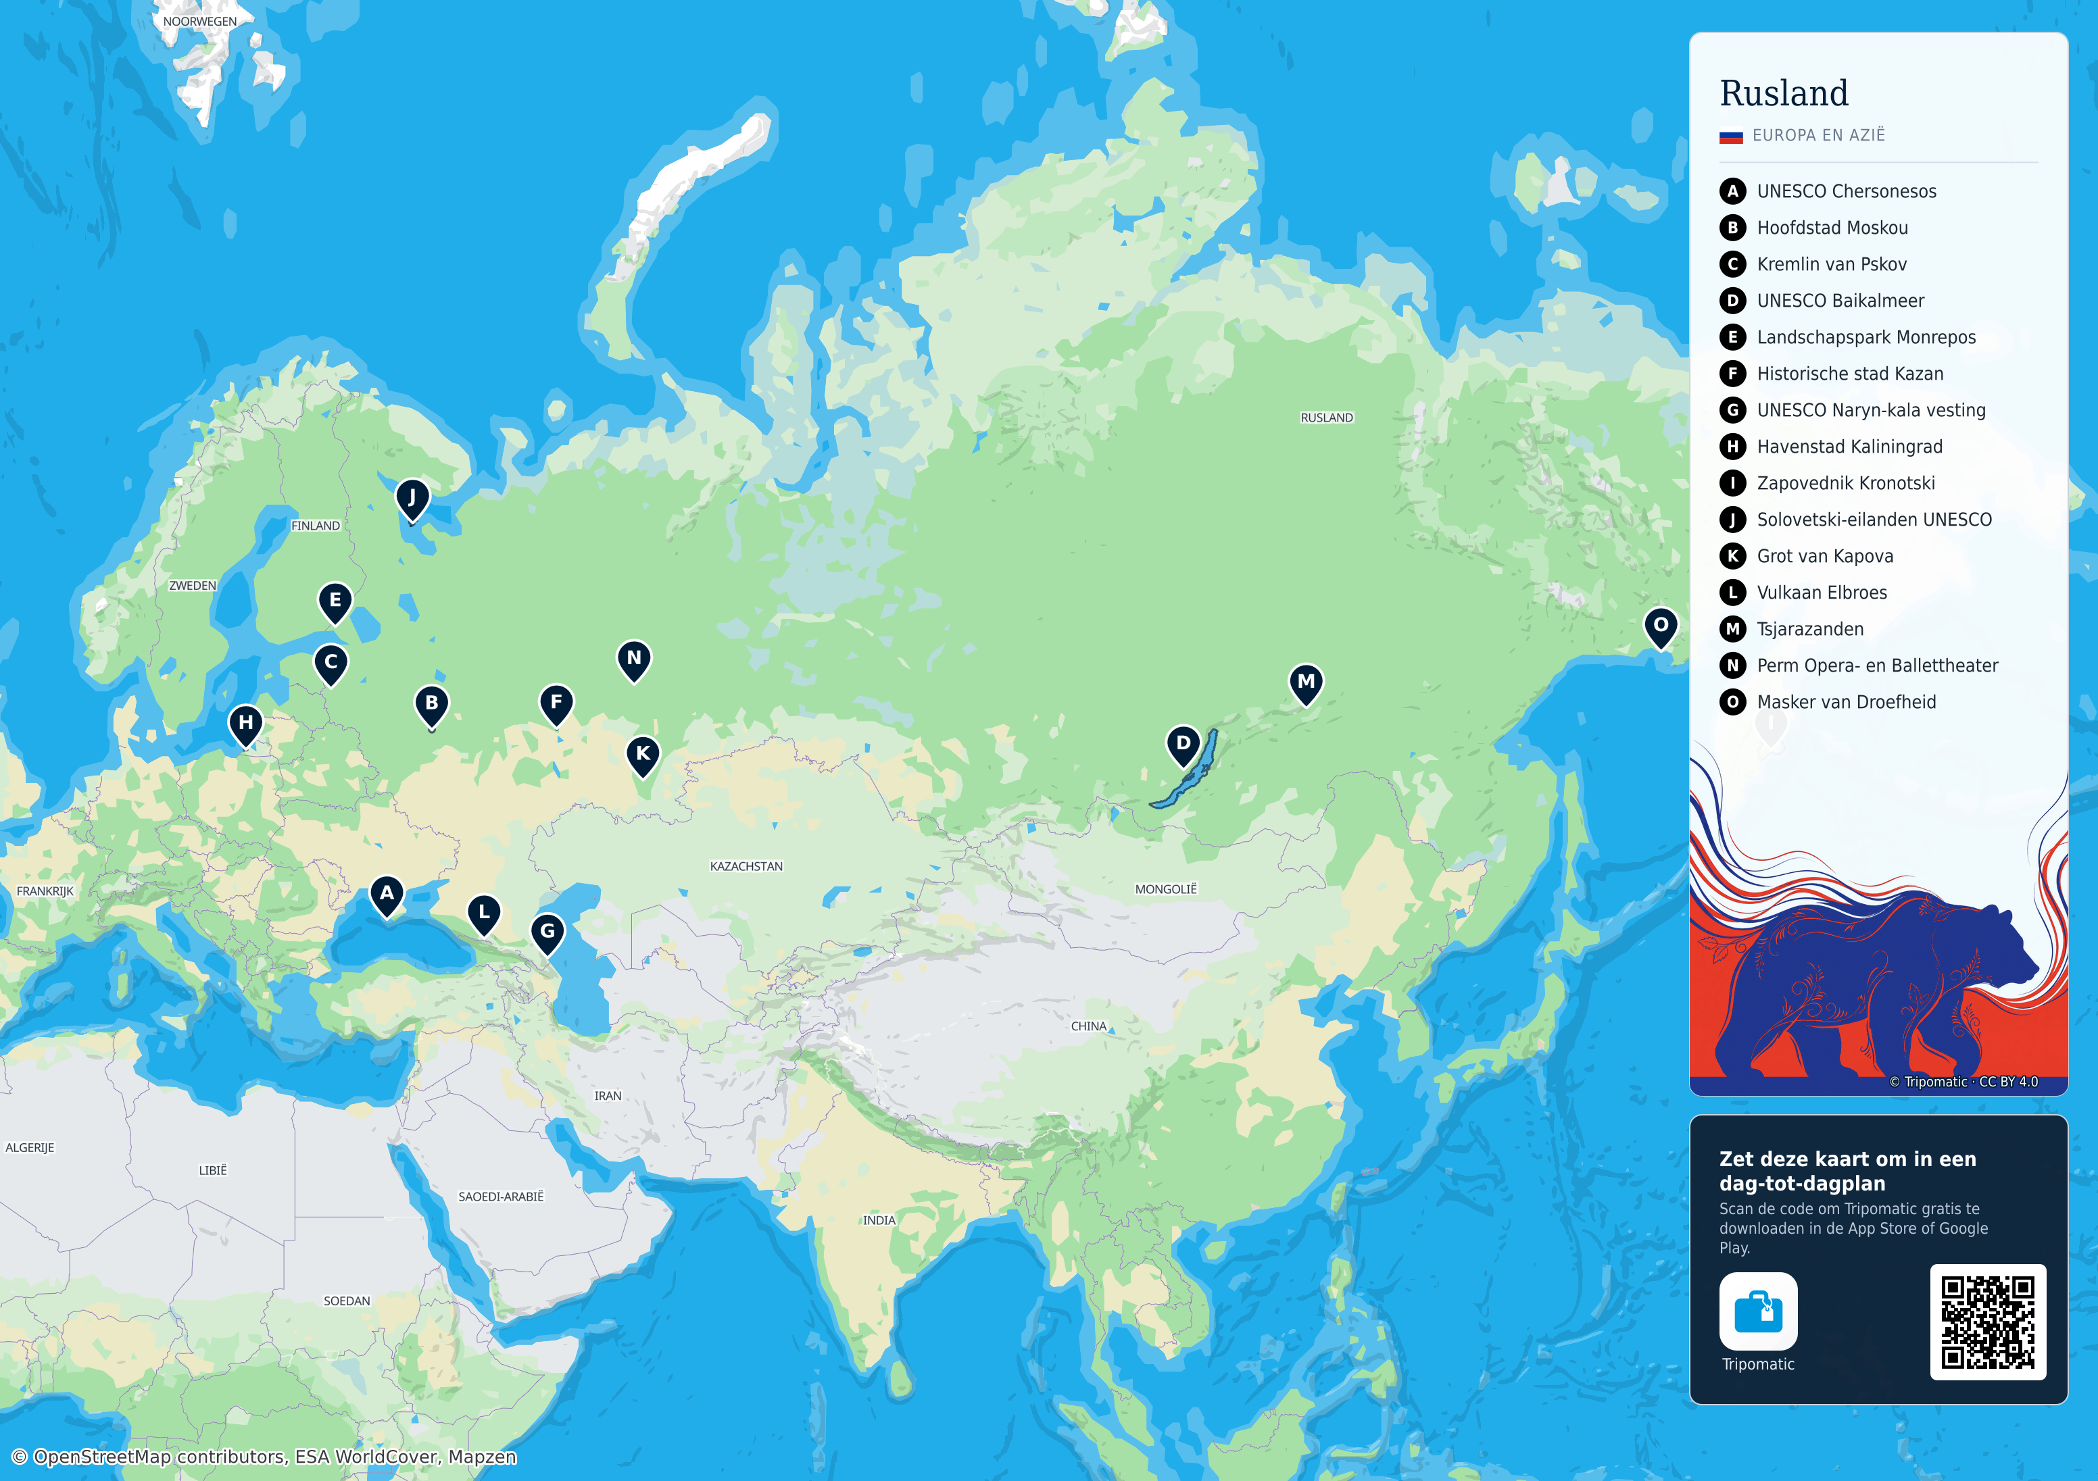Click legend entry Masker van Droefheid
The height and width of the screenshot is (1481, 2098).
[x=1828, y=703]
